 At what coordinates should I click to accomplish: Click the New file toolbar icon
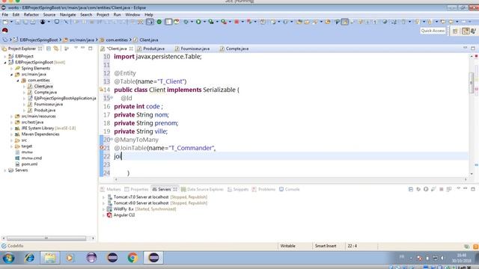(5, 22)
